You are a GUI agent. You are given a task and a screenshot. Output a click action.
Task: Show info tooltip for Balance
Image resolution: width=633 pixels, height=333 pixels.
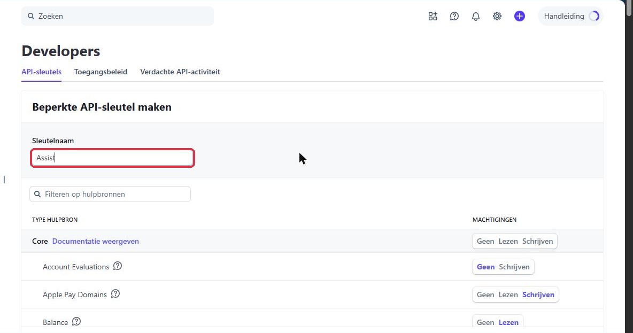click(76, 321)
